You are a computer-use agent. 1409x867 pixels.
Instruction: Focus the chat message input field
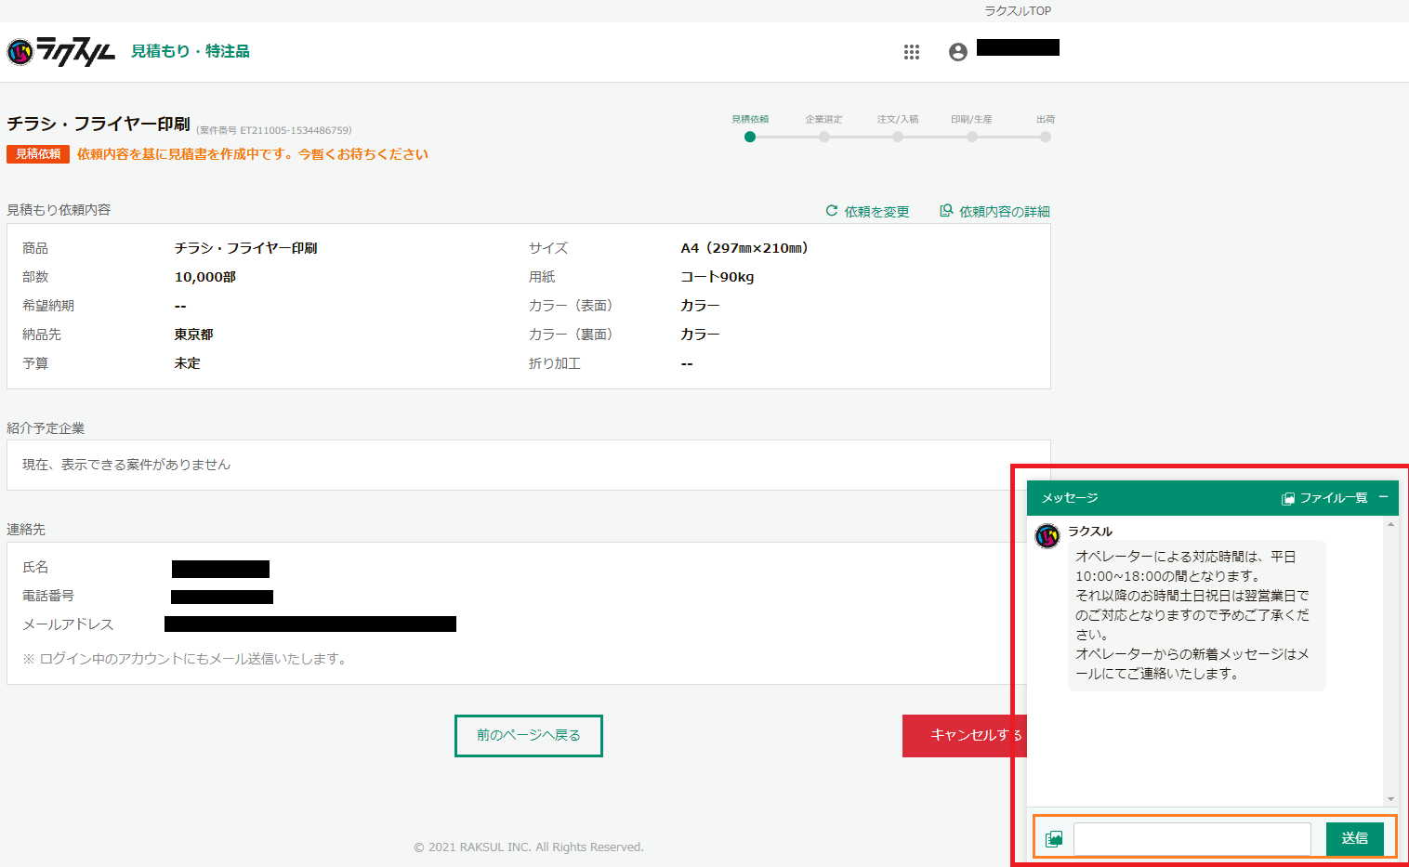[1192, 839]
